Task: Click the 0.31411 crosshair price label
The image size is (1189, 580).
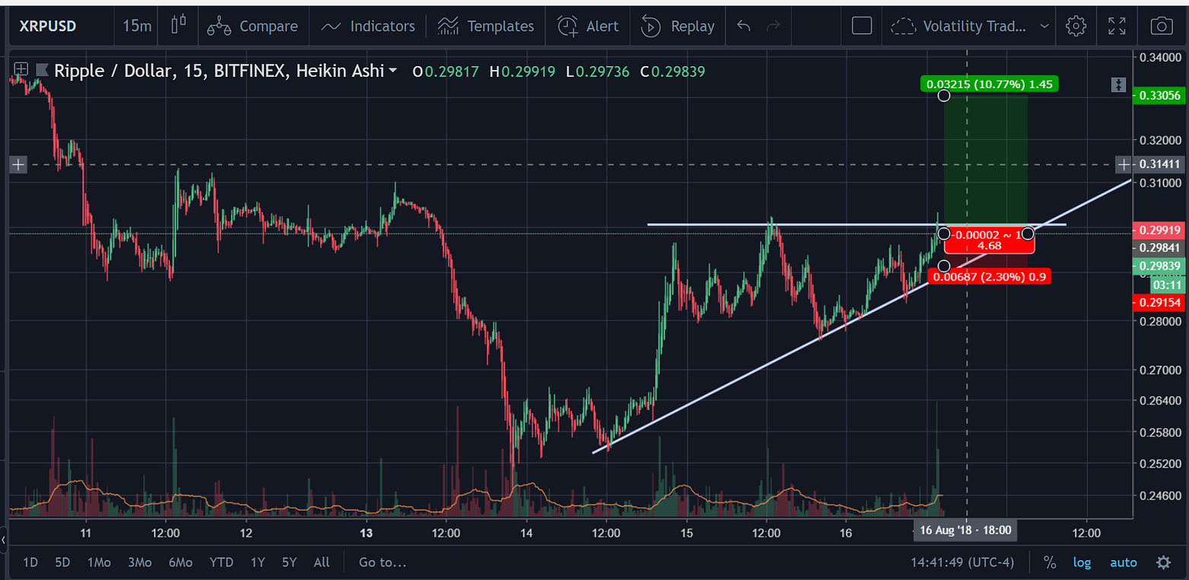Action: pos(1160,164)
